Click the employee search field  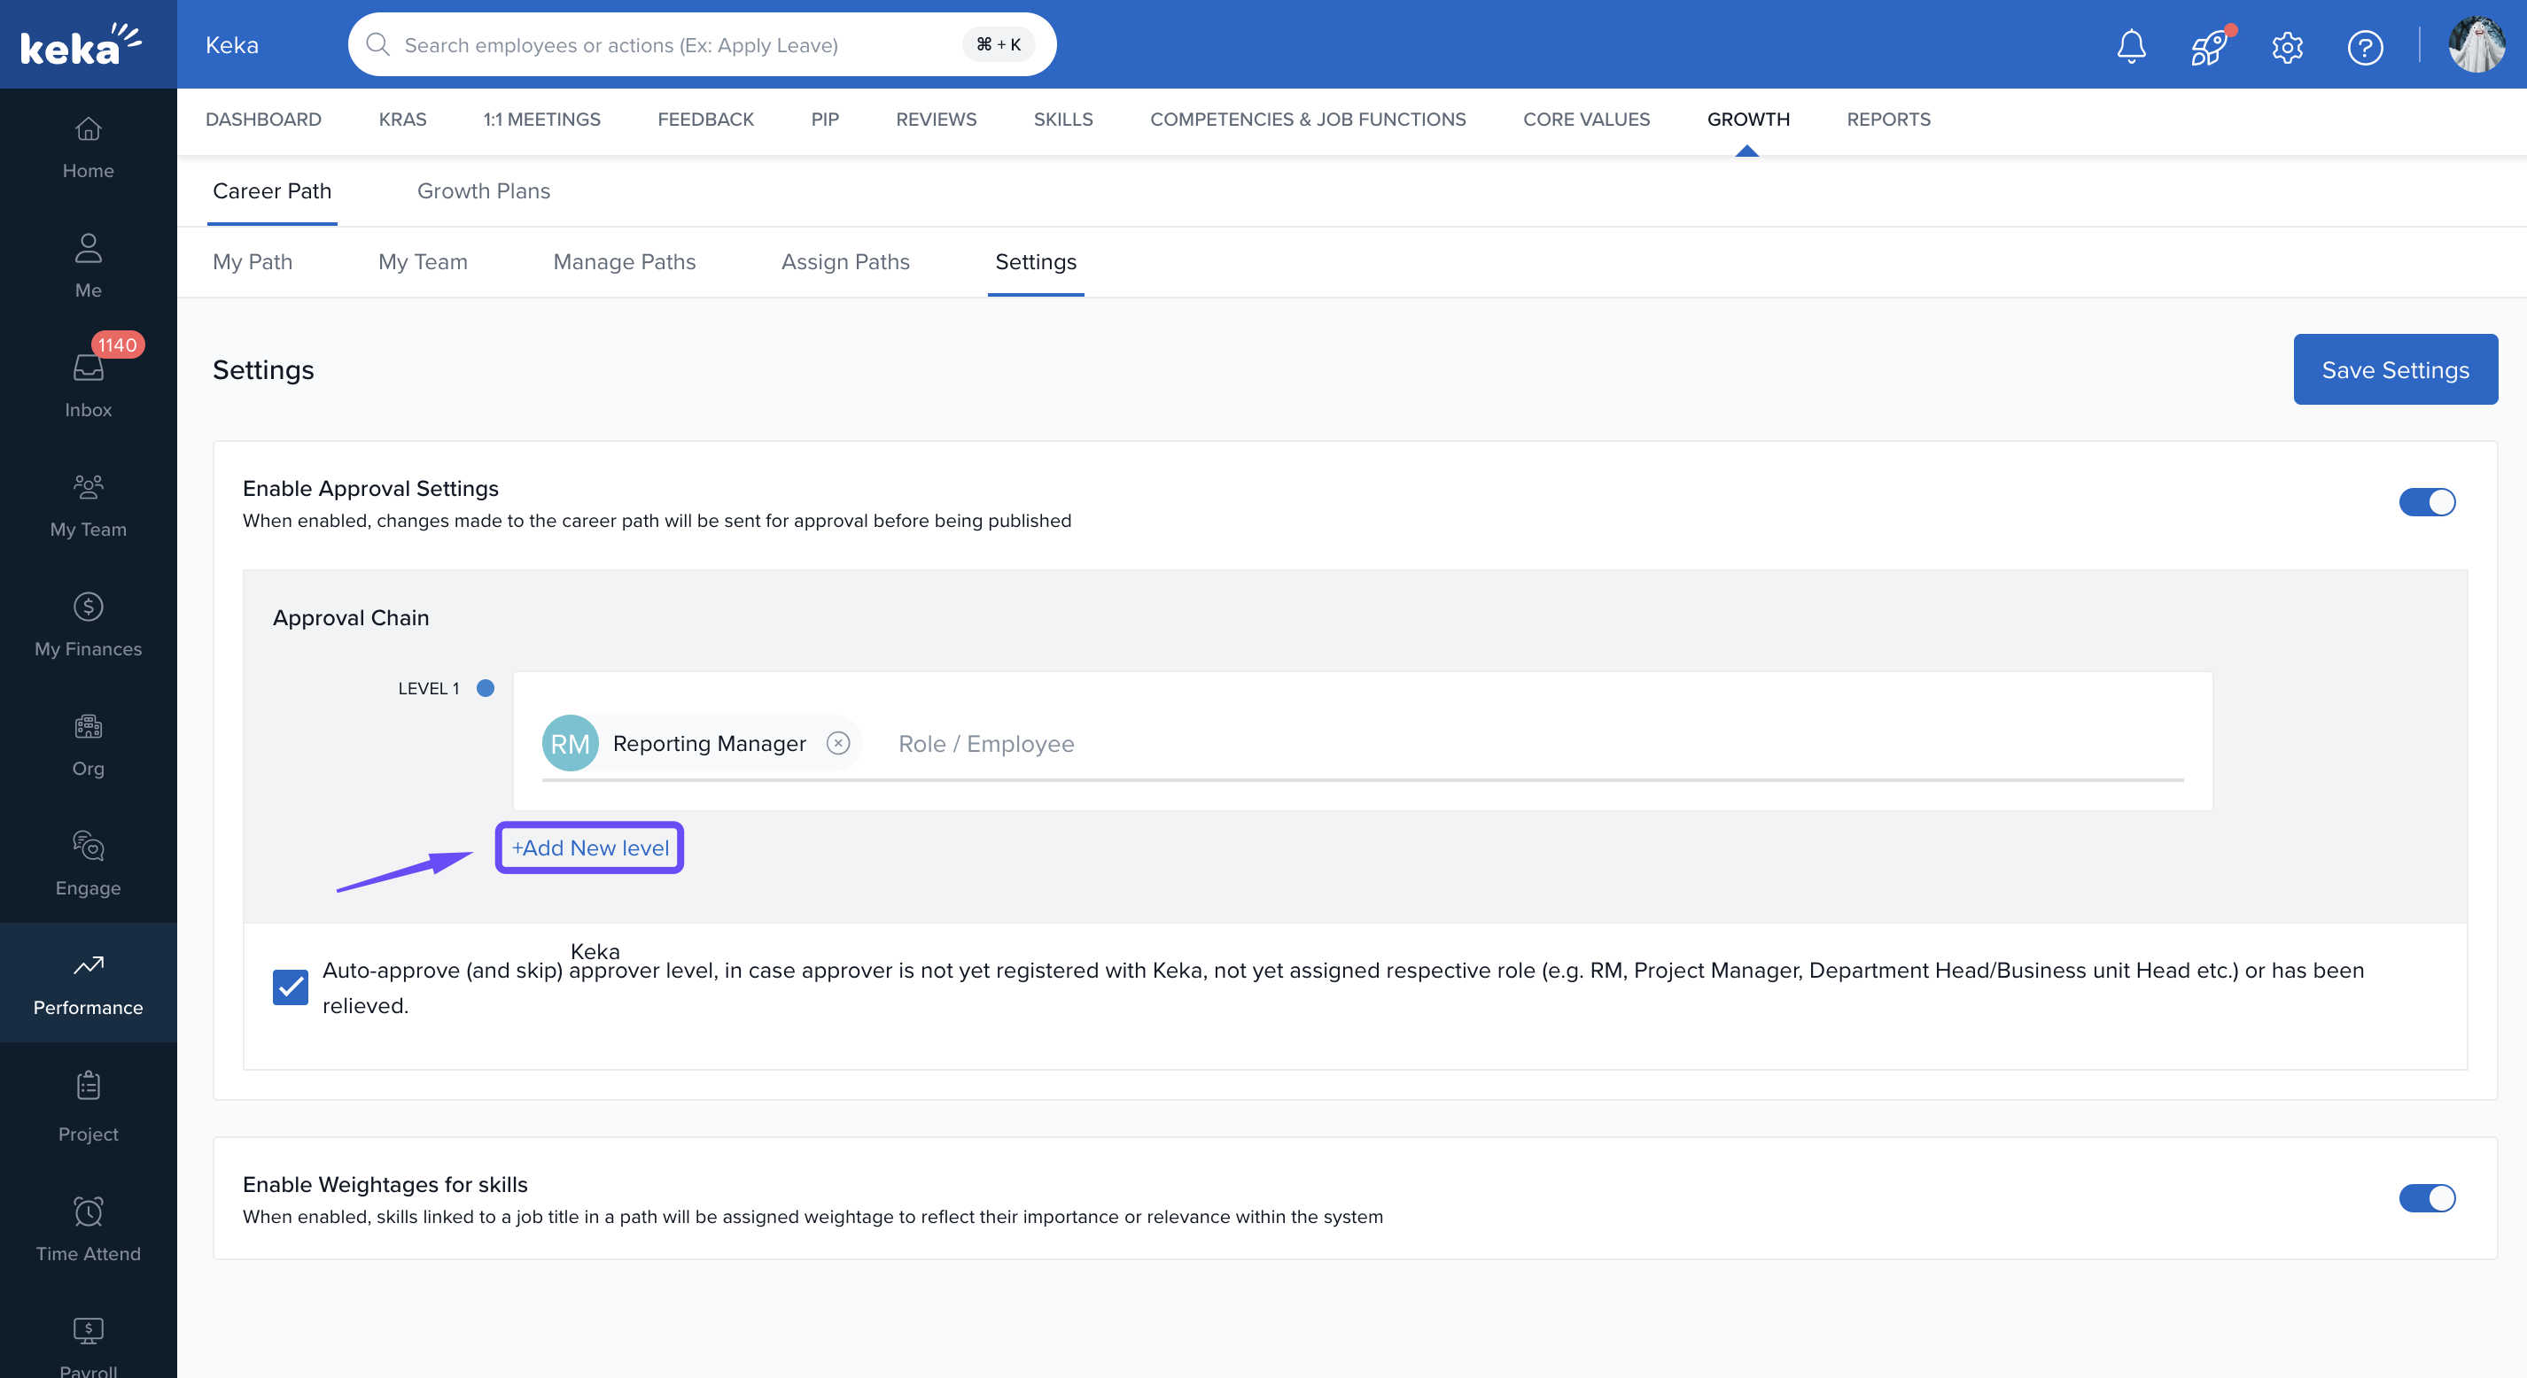tap(677, 45)
